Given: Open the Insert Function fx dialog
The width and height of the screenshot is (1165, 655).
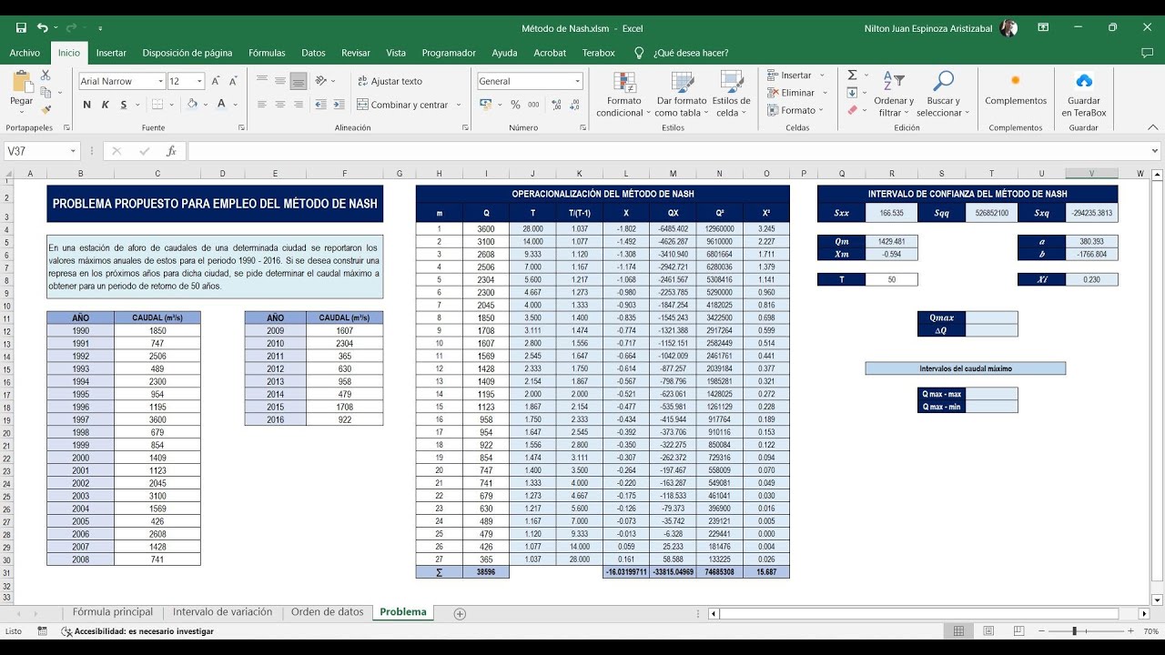Looking at the screenshot, I should [x=170, y=151].
